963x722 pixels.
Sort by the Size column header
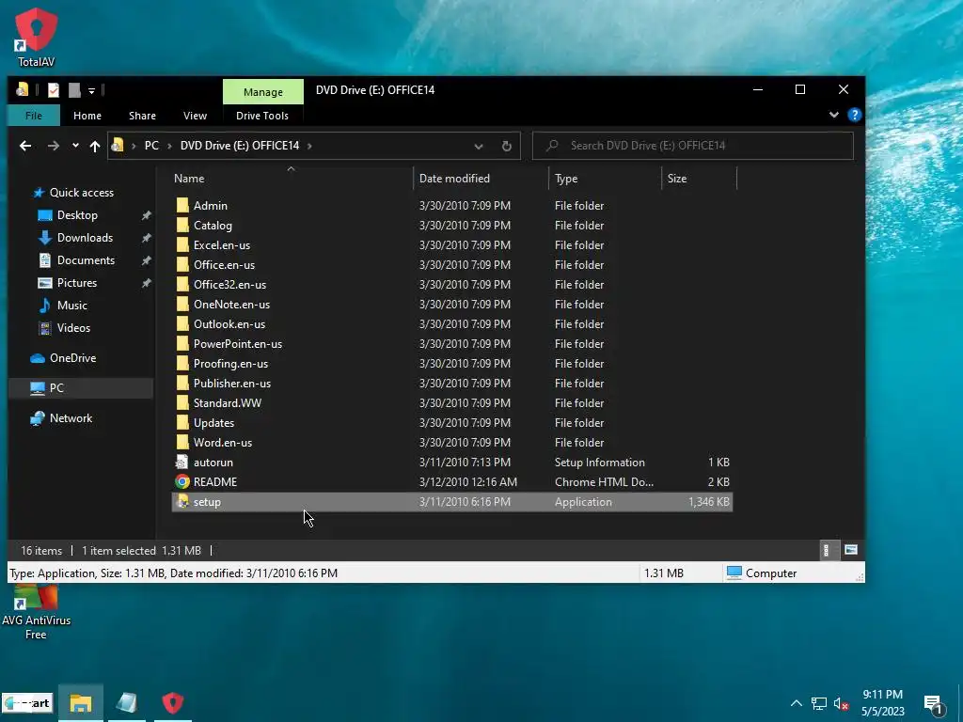coord(699,179)
